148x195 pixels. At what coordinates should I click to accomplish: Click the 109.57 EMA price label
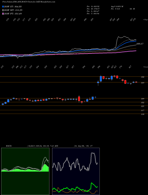point(140,44)
